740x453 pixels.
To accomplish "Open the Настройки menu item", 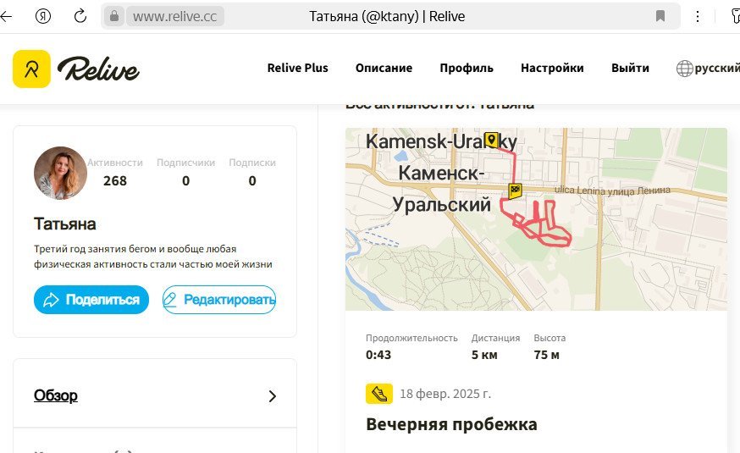I will tap(552, 68).
